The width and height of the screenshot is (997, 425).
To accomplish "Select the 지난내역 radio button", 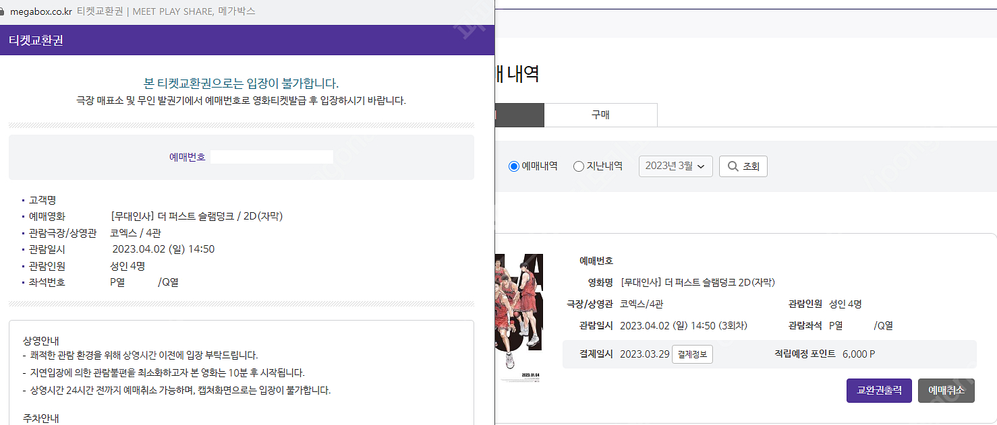I will click(x=578, y=166).
